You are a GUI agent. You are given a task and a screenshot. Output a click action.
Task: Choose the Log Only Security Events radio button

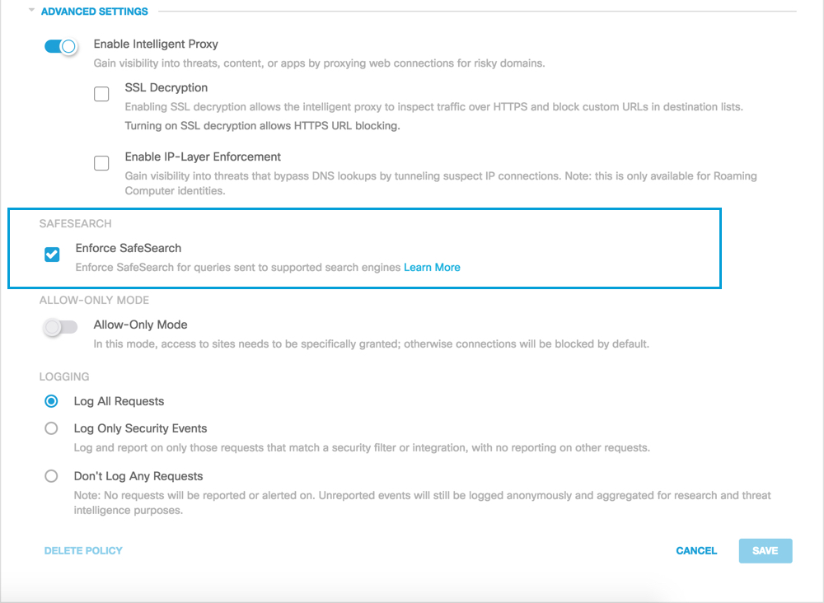click(x=51, y=428)
